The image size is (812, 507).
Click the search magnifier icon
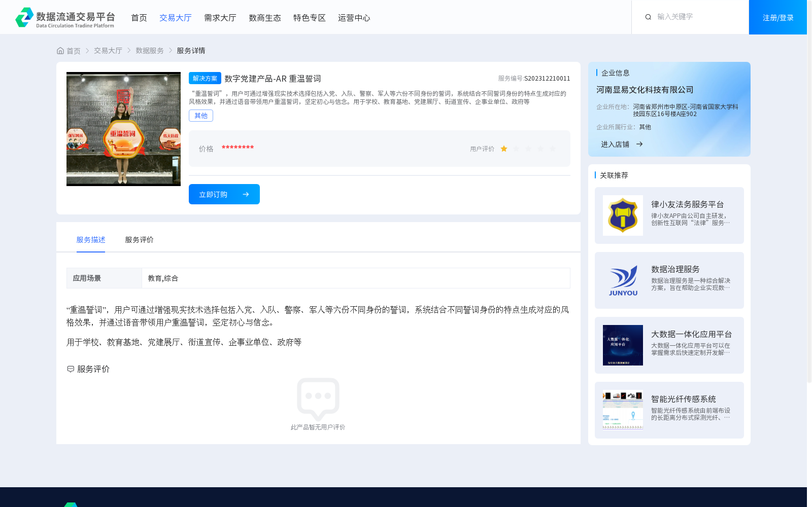coord(648,17)
